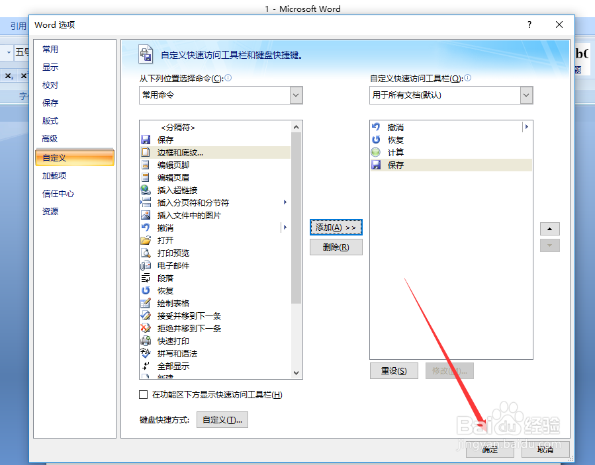
Task: Open the 从下列位置选择命令 dropdown
Action: pos(297,95)
